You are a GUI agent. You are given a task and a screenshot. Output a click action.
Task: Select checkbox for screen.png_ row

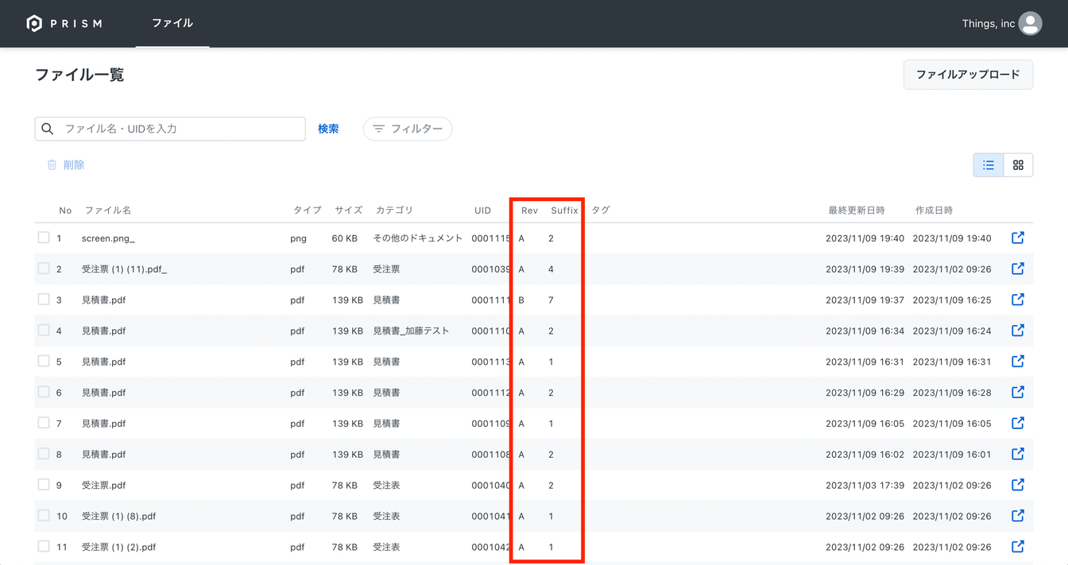44,238
